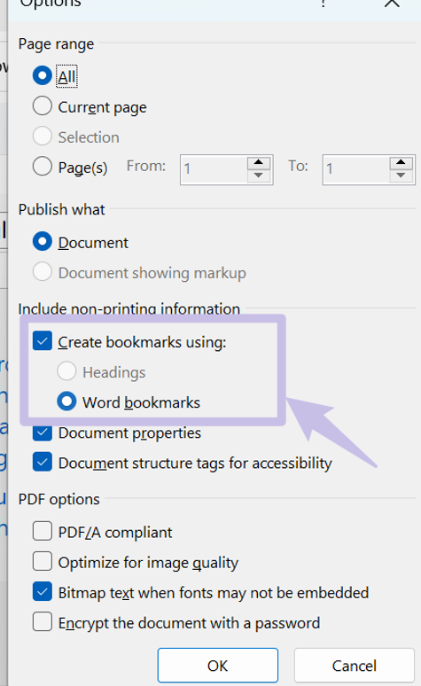The height and width of the screenshot is (686, 421).
Task: Click into the From page field
Action: point(214,169)
